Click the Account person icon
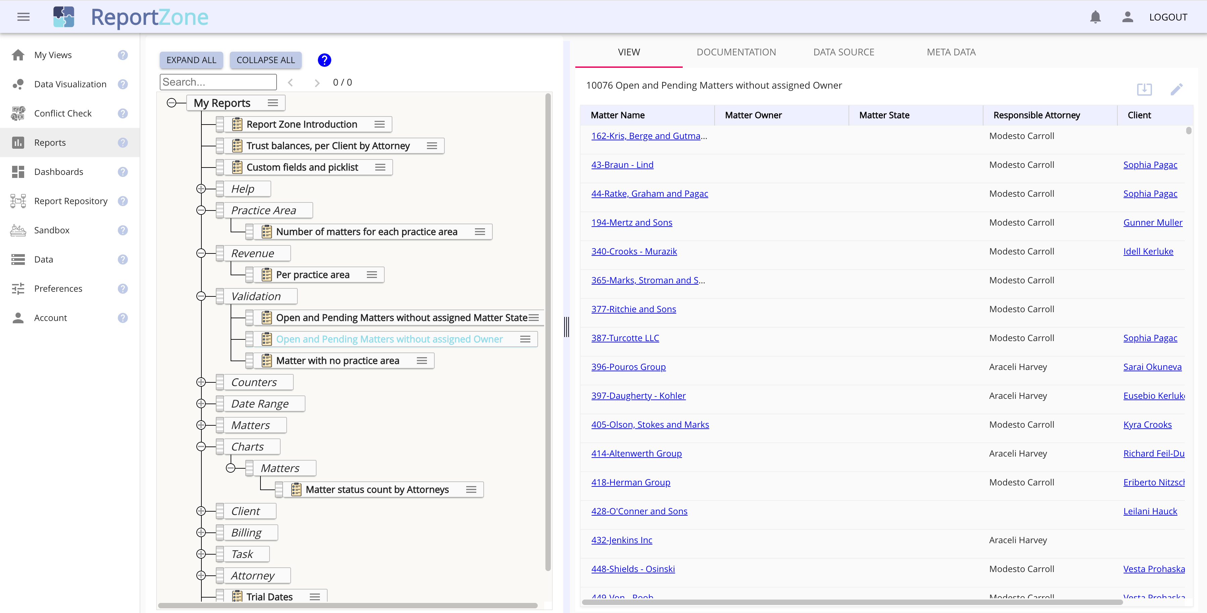This screenshot has width=1207, height=613. pos(18,318)
